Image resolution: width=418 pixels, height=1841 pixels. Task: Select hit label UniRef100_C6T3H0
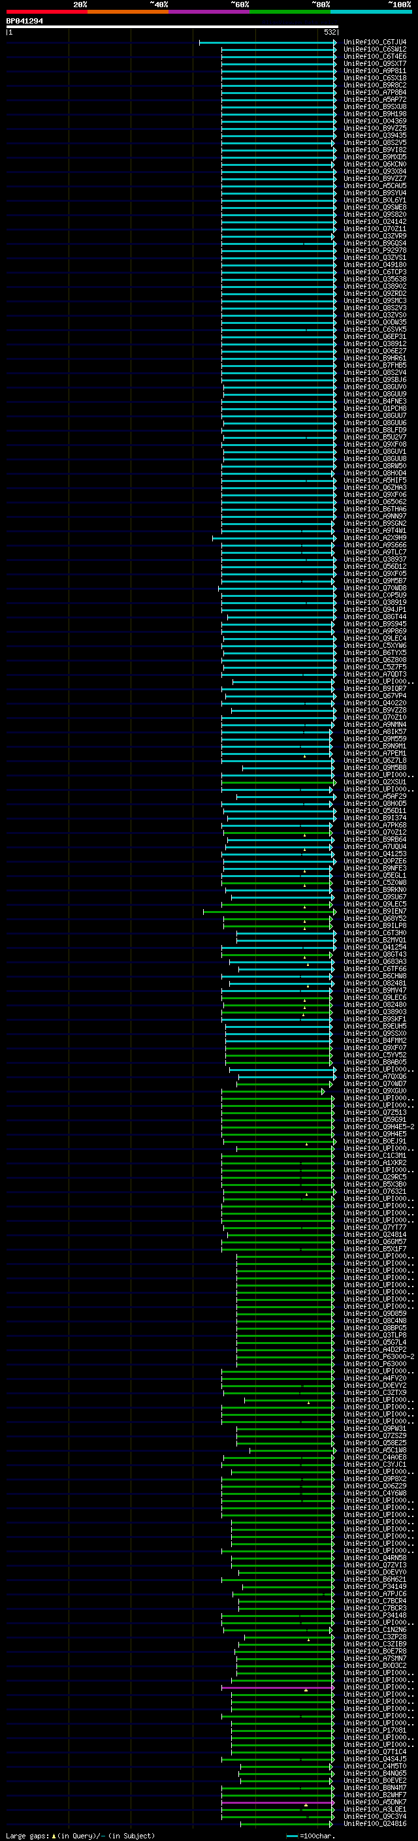(x=374, y=933)
